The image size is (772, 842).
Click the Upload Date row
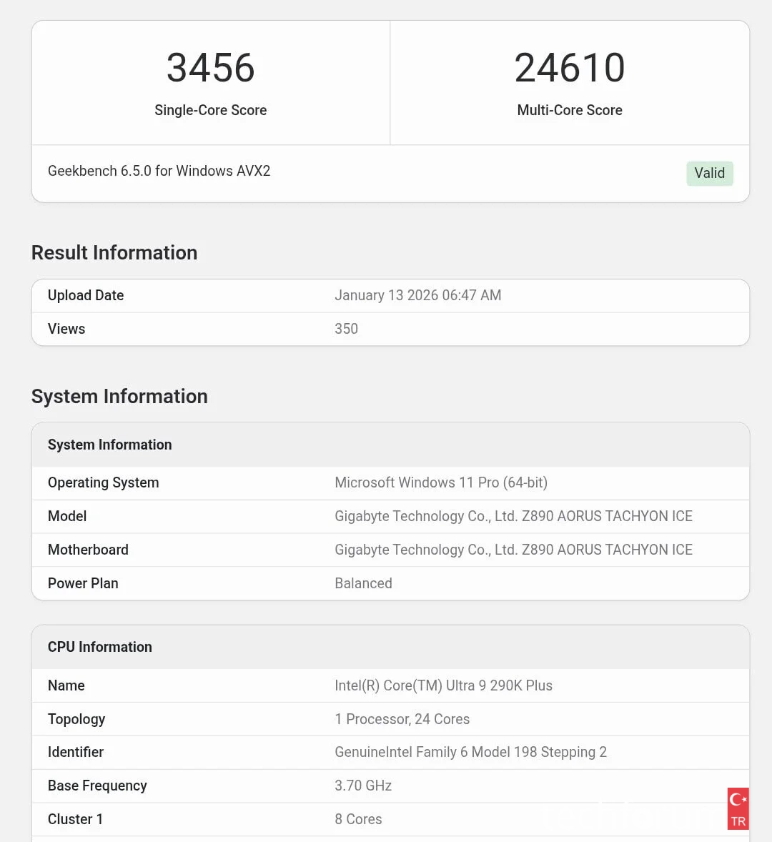(x=85, y=295)
